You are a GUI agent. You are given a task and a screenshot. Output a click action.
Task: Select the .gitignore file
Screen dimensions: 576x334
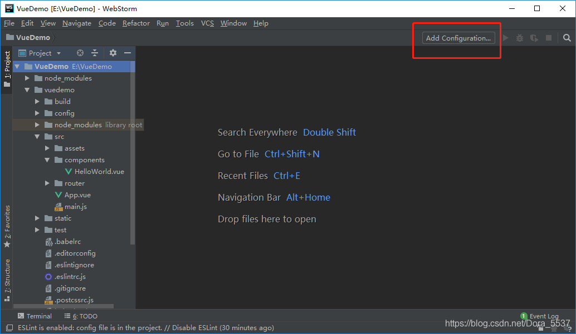(x=70, y=288)
